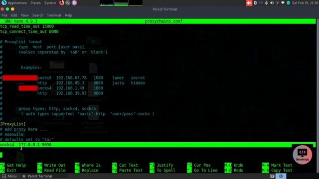Click the Menu button in bottom panel
This screenshot has height=179, width=319.
pyautogui.click(x=9, y=176)
